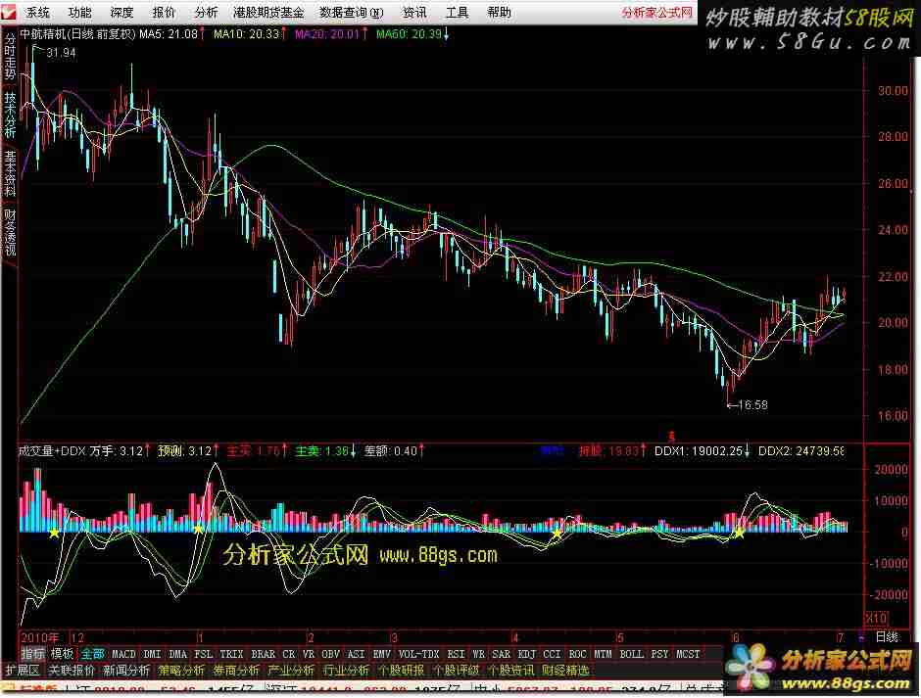Screen dimensions: 921x698
Task: Open the 财经精选 tab
Action: click(565, 670)
